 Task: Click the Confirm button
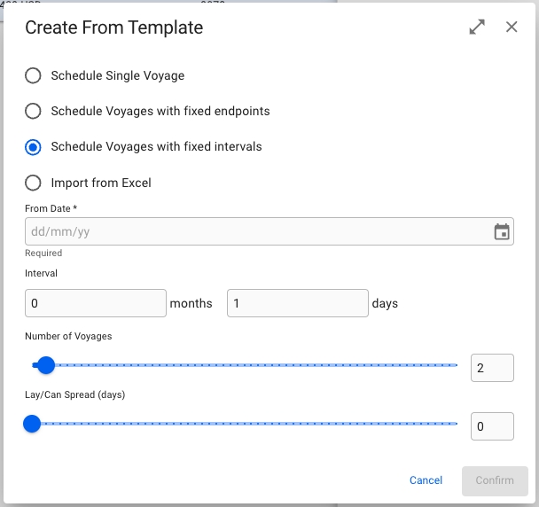pyautogui.click(x=494, y=480)
